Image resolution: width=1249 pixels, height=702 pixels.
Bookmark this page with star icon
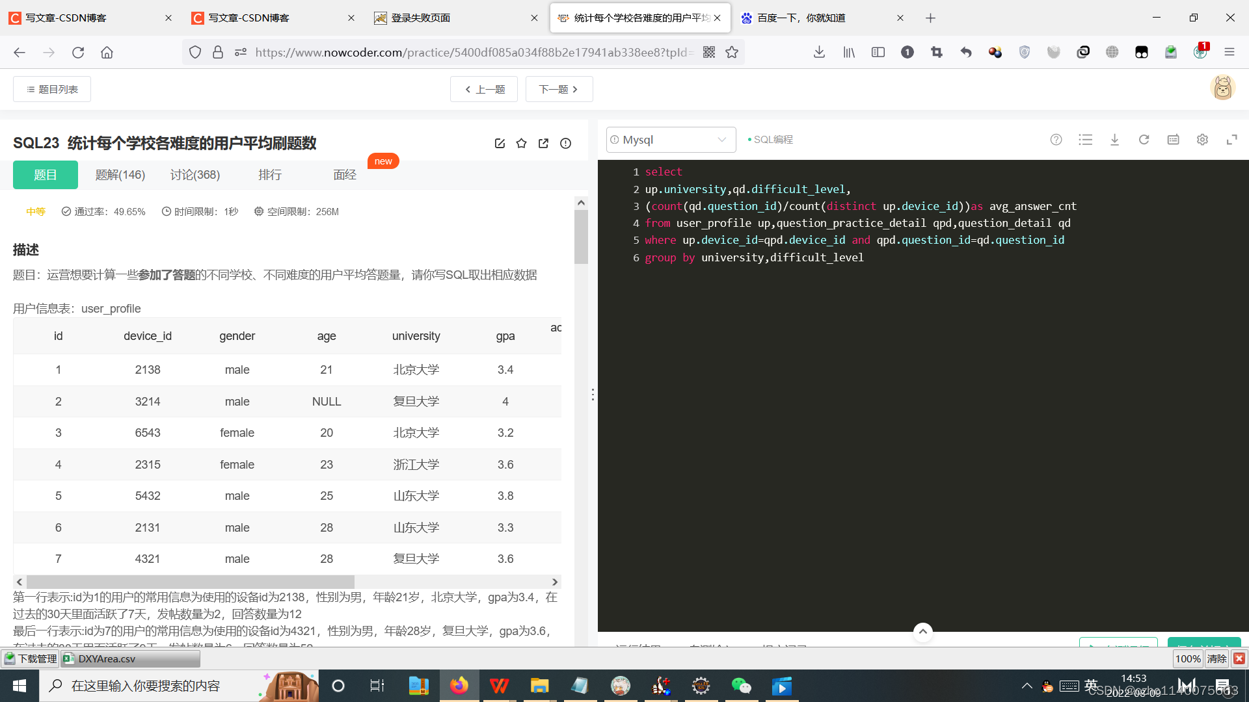[732, 52]
